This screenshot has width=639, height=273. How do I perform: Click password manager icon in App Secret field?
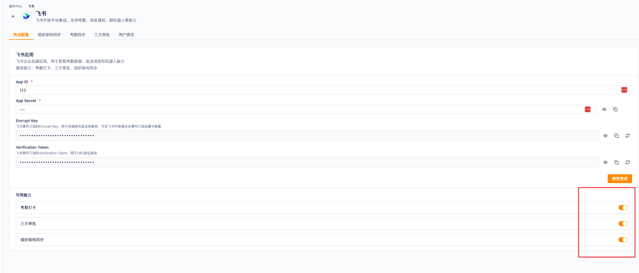[587, 109]
